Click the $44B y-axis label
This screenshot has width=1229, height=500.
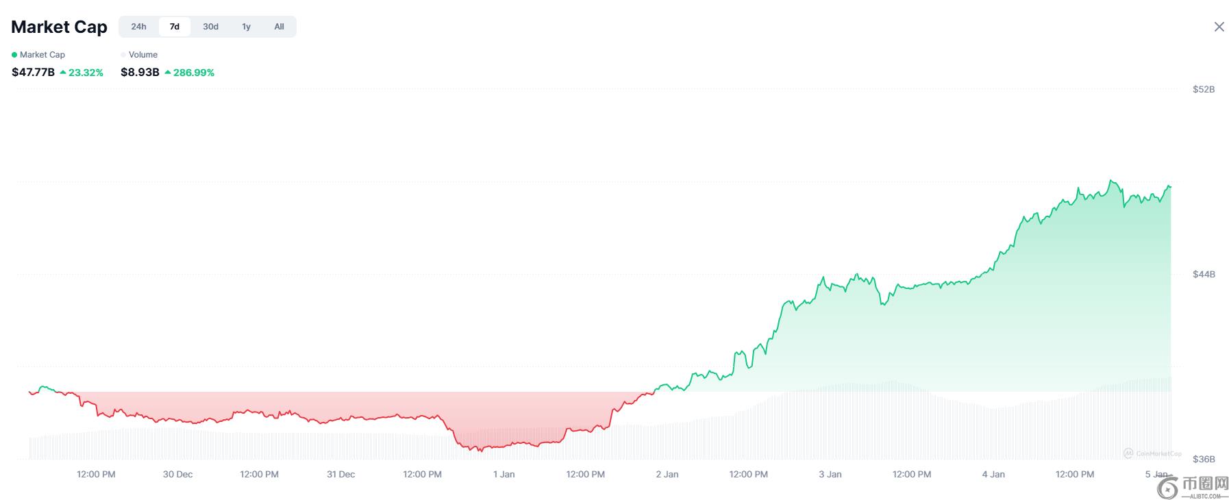click(x=1203, y=274)
